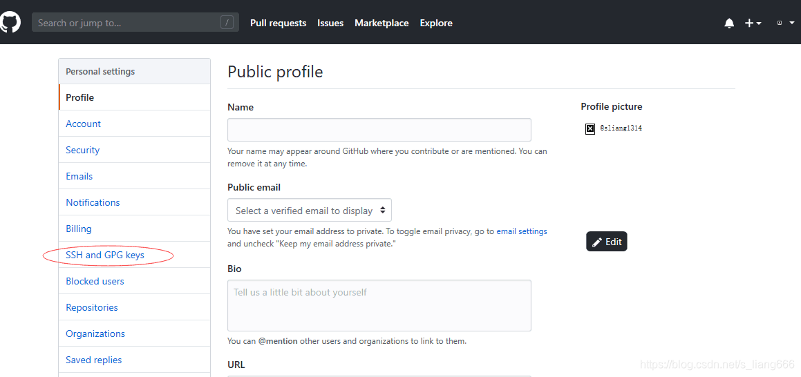Viewport: 801px width, 377px height.
Task: Follow the email settings link
Action: click(x=522, y=231)
